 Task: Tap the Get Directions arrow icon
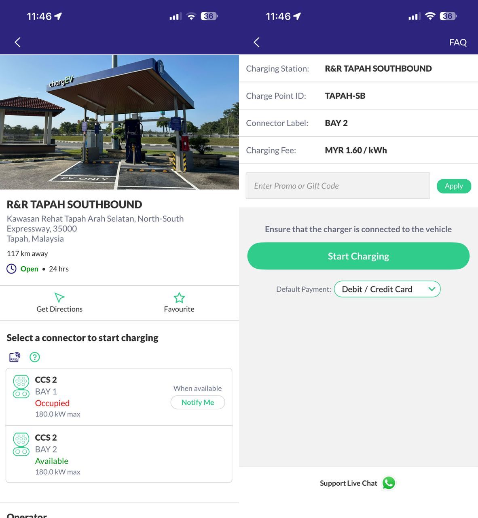(59, 297)
